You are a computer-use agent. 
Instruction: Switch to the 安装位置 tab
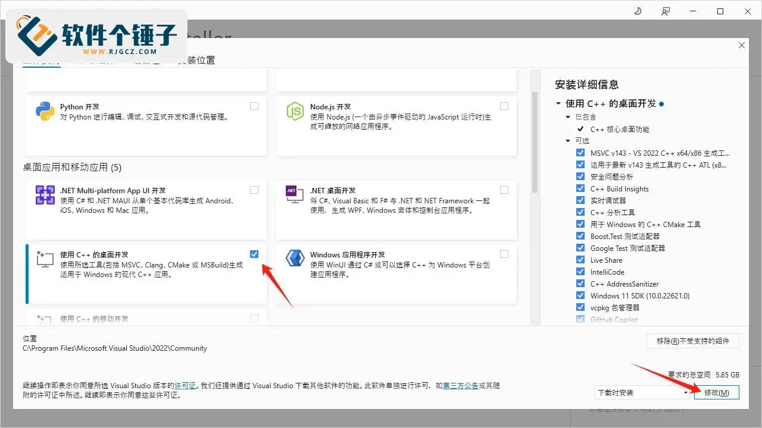196,60
